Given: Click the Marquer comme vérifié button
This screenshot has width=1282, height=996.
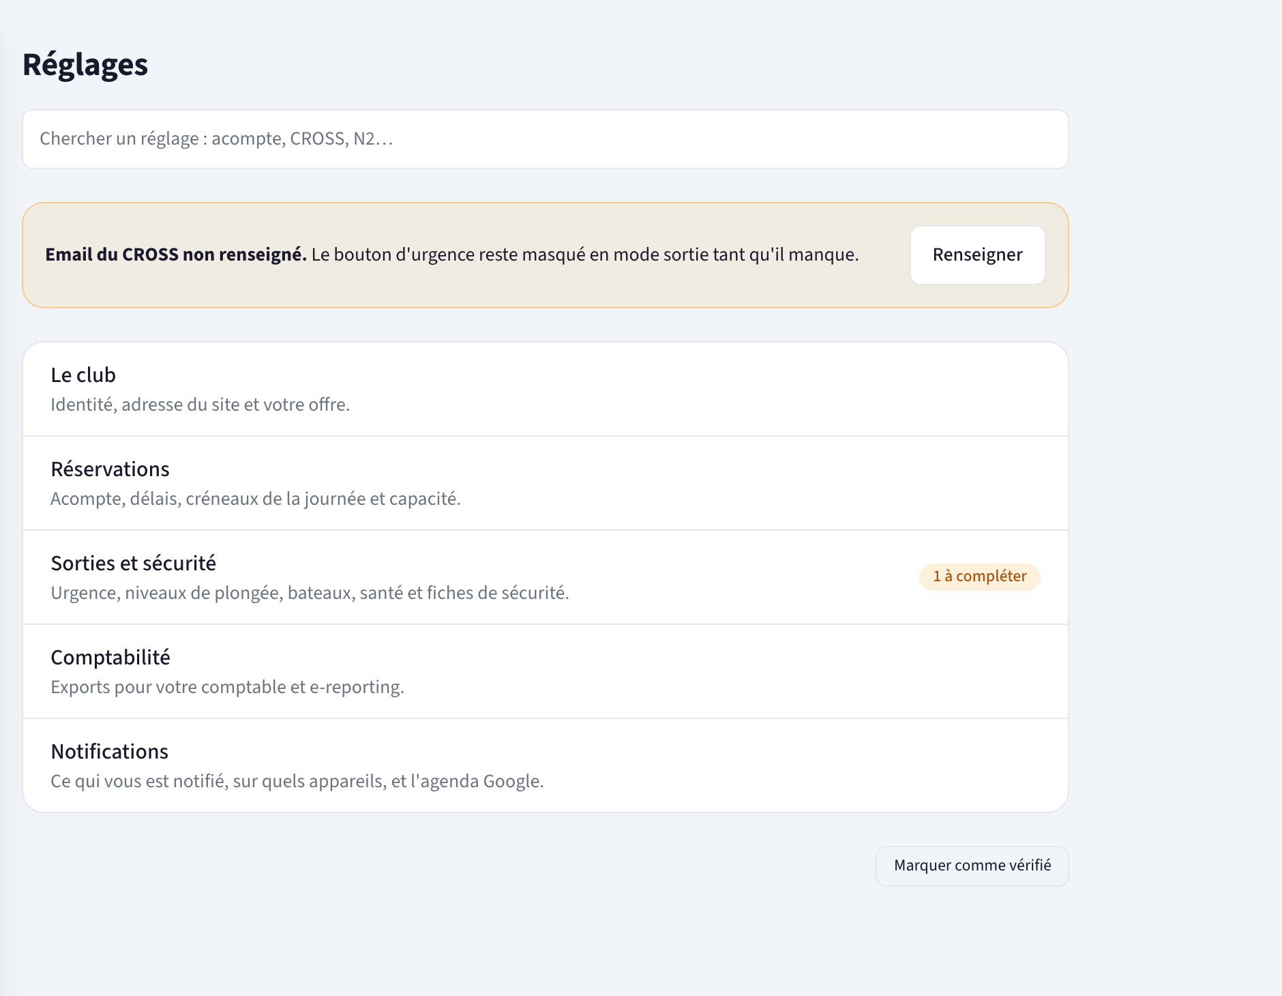Looking at the screenshot, I should (x=972, y=866).
